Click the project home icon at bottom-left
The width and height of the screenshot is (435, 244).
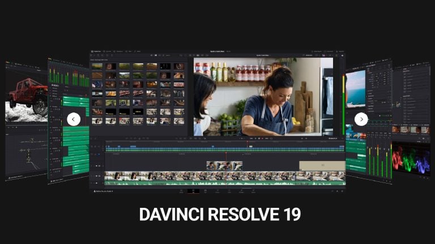(95, 191)
